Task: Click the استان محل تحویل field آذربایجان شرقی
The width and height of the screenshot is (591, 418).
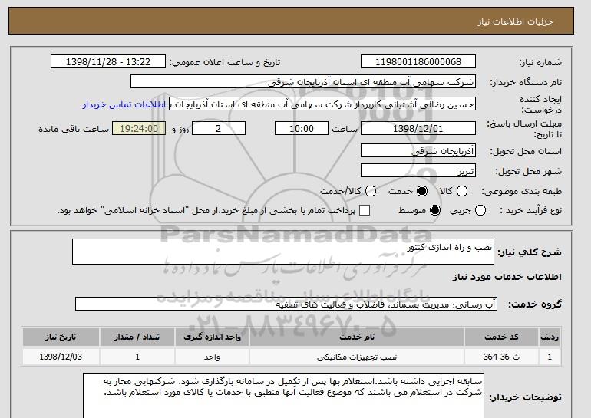Action: pos(418,150)
